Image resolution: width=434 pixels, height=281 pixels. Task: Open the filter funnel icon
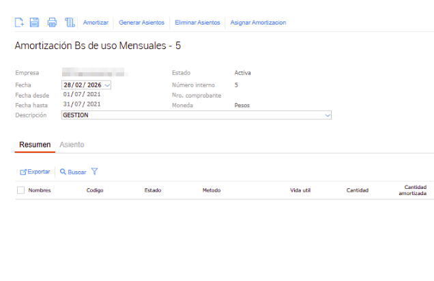94,172
